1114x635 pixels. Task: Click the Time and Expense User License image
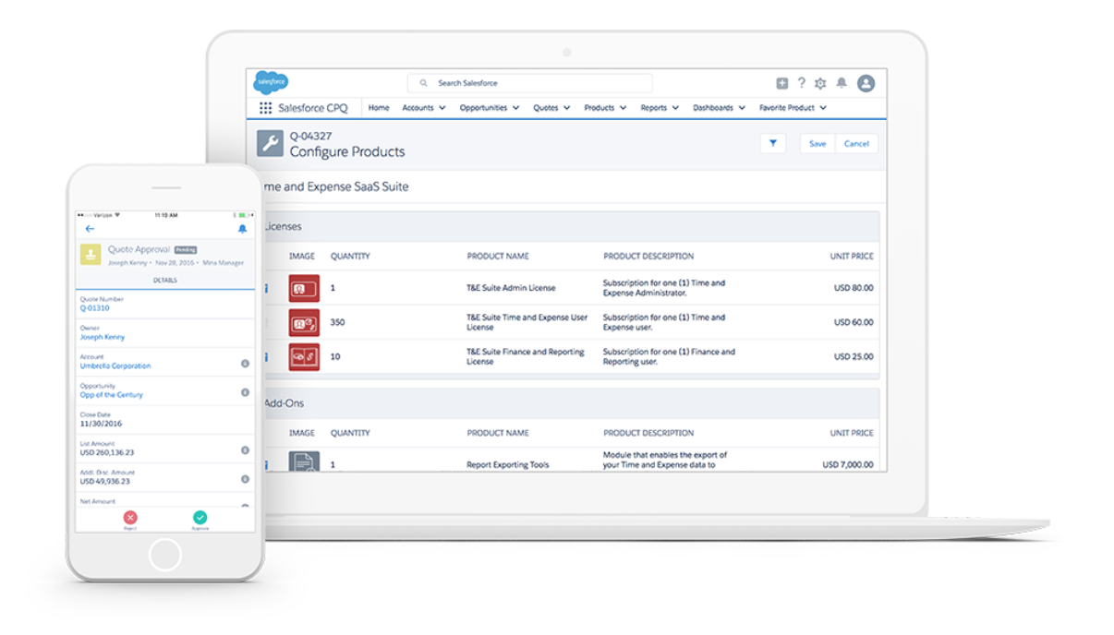pos(304,322)
